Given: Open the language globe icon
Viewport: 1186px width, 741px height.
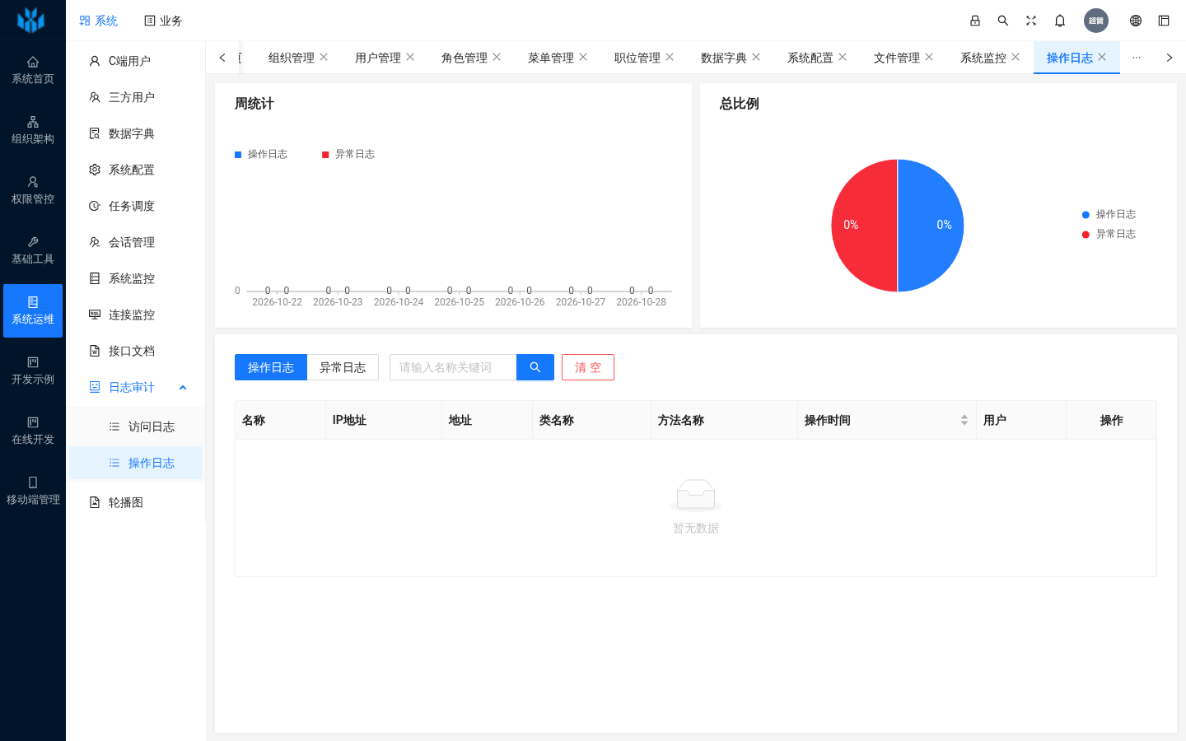Looking at the screenshot, I should pyautogui.click(x=1136, y=21).
